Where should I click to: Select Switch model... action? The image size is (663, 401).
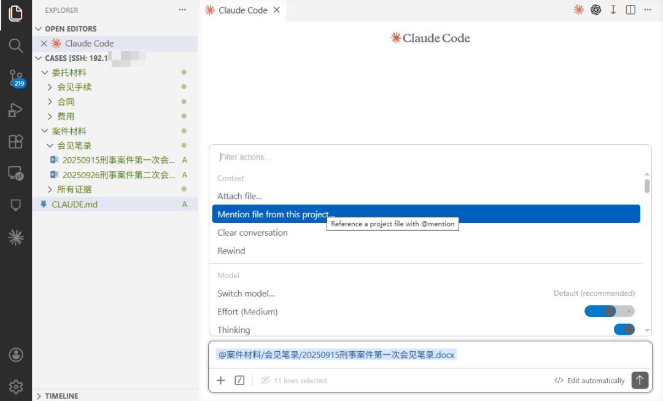(x=426, y=293)
